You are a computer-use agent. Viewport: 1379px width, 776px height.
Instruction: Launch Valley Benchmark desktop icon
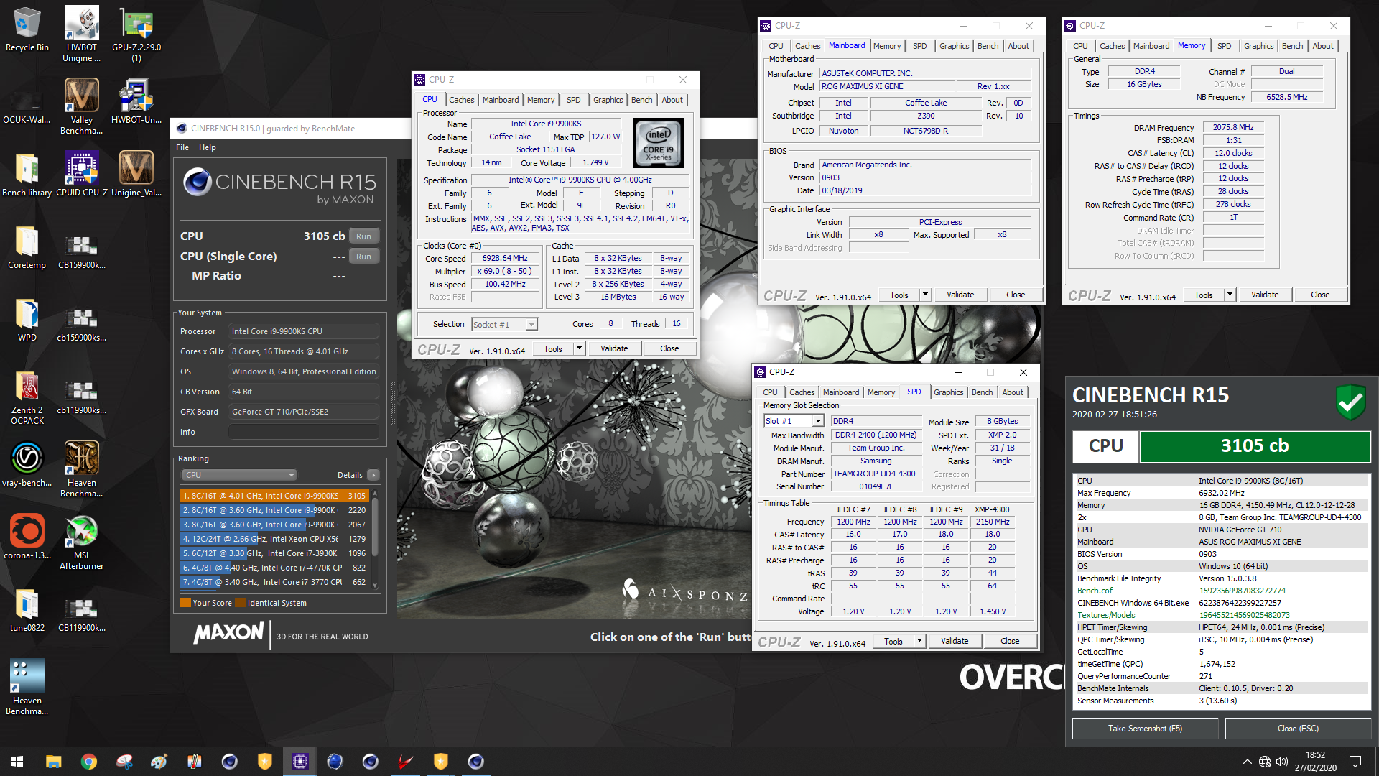point(81,106)
